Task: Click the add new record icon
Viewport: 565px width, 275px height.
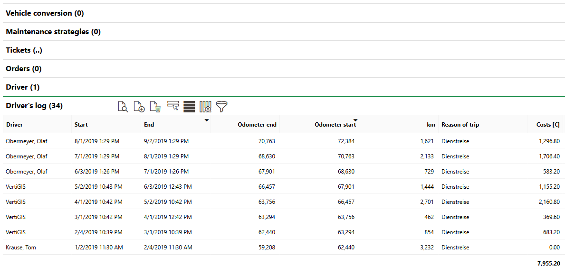Action: point(139,107)
